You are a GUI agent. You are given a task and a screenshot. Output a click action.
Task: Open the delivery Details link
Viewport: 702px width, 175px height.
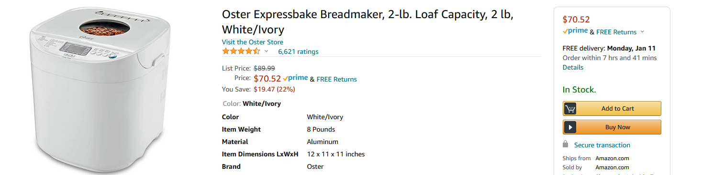[x=573, y=67]
